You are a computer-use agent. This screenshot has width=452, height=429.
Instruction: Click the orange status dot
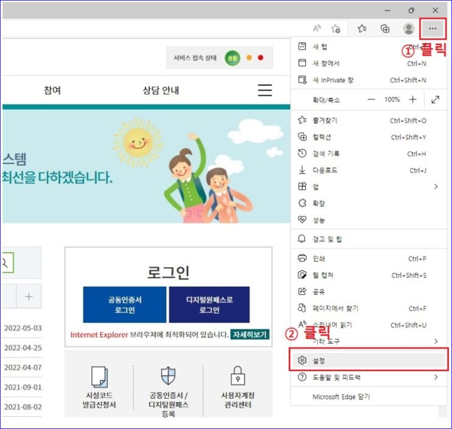point(249,58)
